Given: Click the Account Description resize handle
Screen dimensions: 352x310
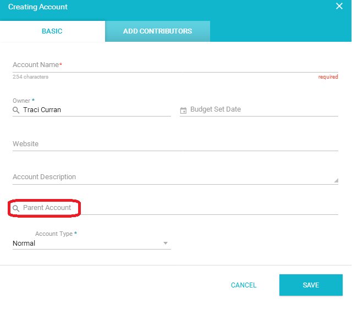Looking at the screenshot, I should 336,180.
